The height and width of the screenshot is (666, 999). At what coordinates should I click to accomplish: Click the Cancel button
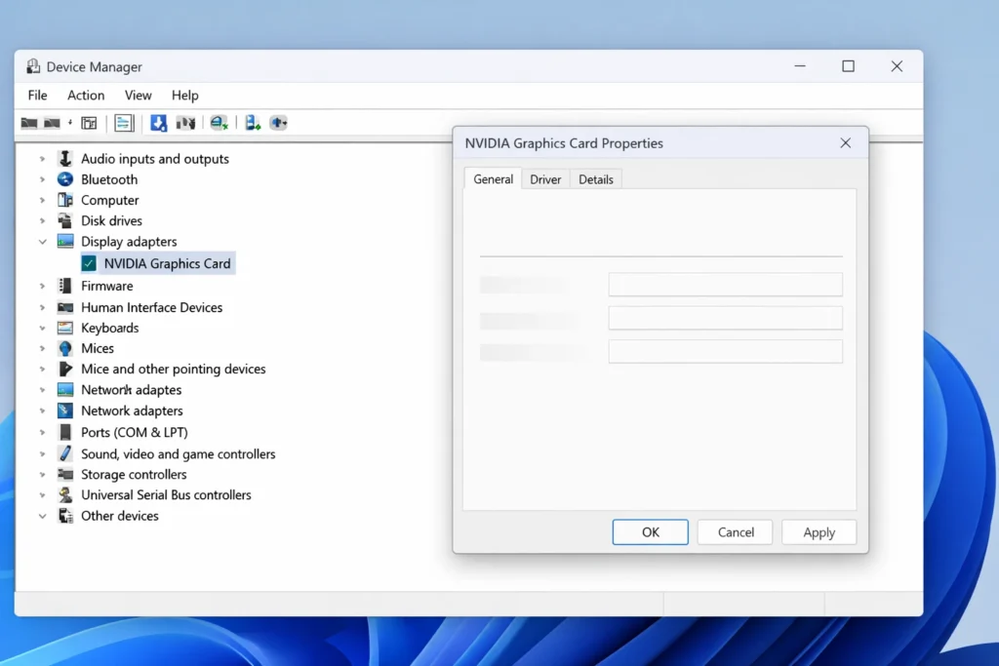735,531
